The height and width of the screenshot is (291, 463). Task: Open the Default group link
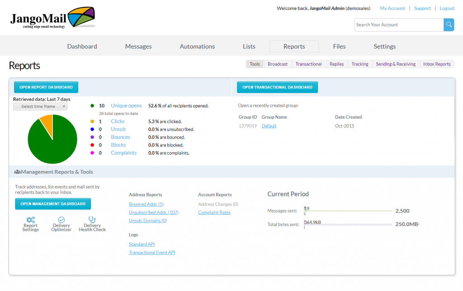tap(269, 126)
